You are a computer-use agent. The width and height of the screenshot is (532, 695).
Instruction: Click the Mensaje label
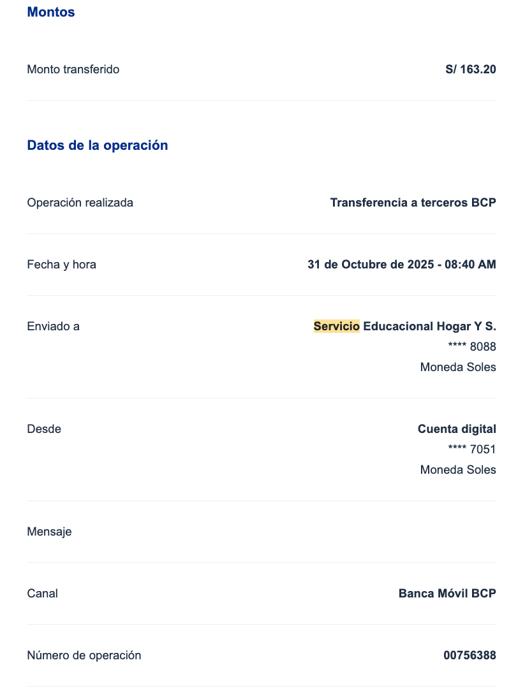click(49, 532)
